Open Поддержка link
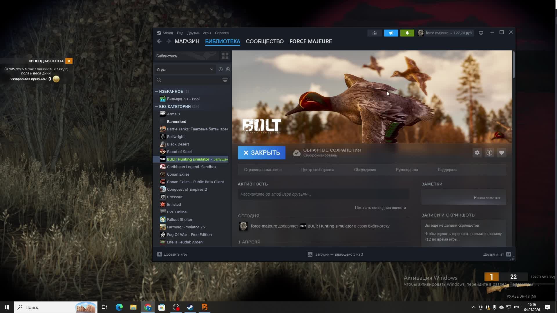This screenshot has width=557, height=313. [447, 170]
